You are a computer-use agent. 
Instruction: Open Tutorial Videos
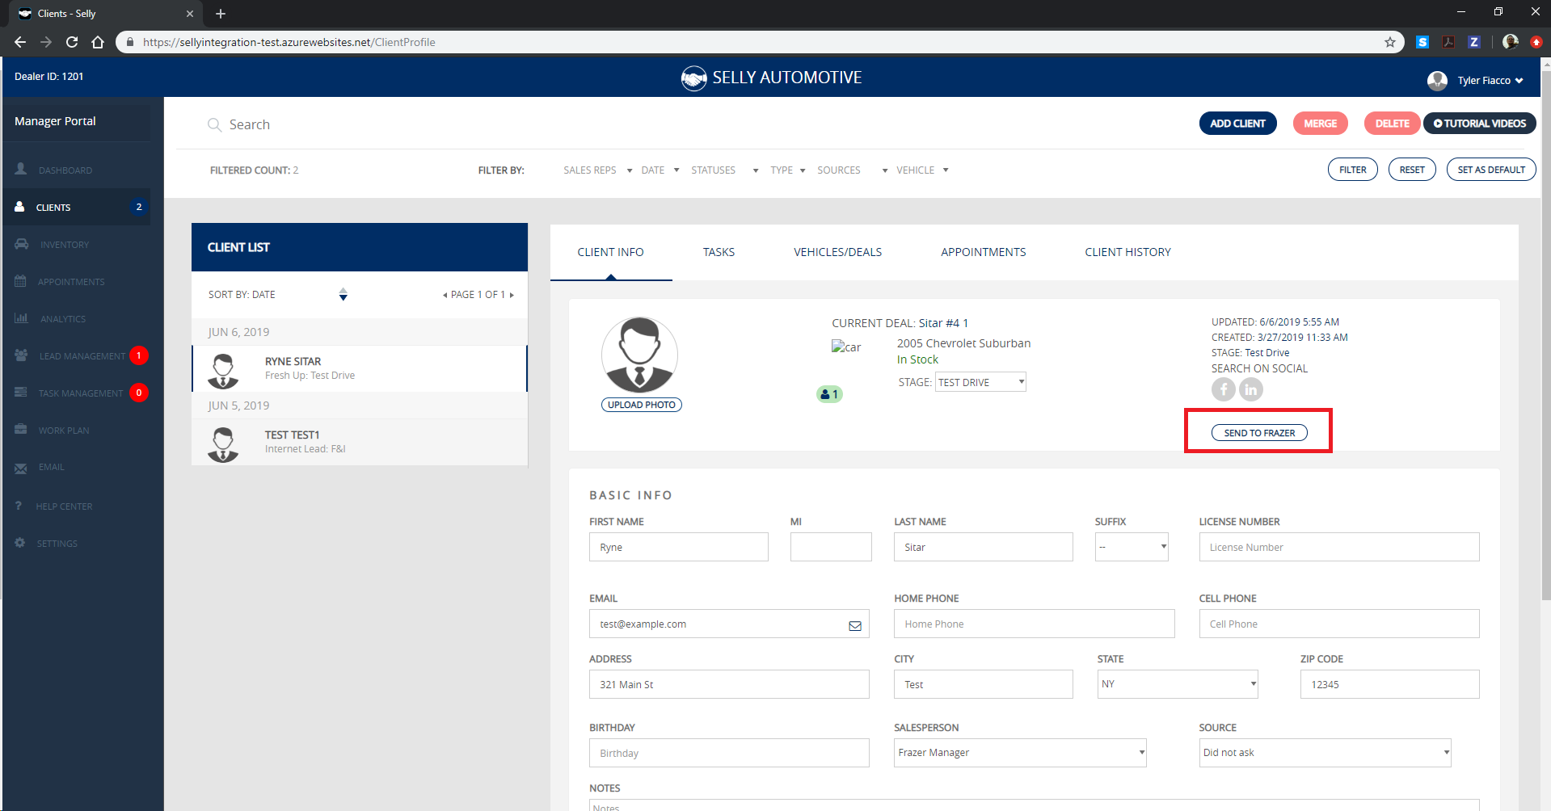pyautogui.click(x=1479, y=124)
